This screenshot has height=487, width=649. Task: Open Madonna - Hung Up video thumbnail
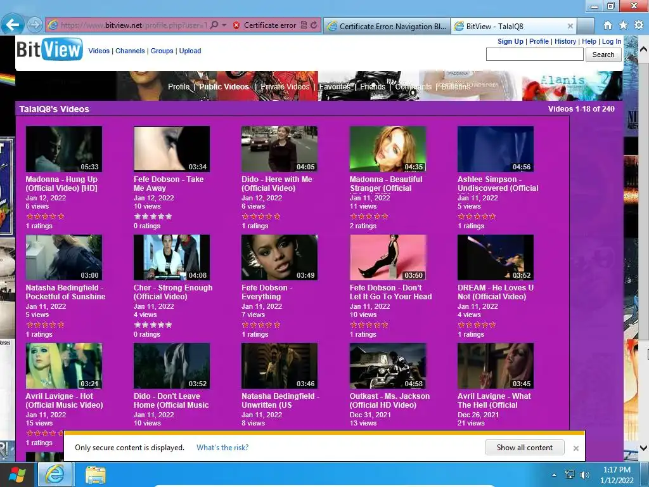(x=64, y=149)
